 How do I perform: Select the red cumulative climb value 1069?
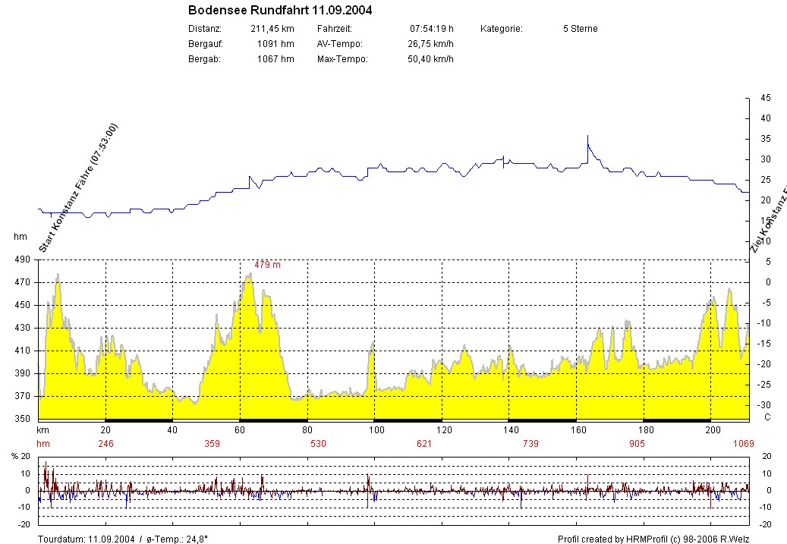click(744, 443)
